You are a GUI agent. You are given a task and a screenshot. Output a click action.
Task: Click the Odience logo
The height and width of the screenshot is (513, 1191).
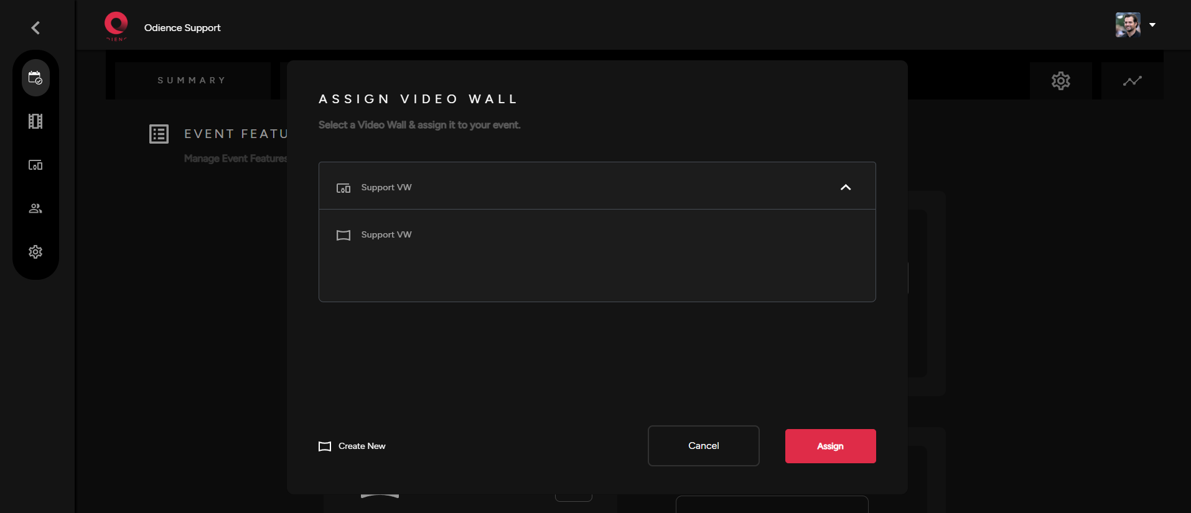pos(116,26)
